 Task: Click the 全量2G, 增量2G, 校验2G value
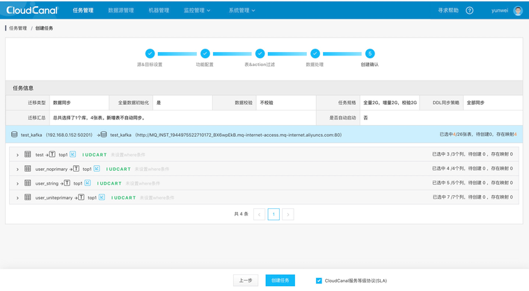390,103
